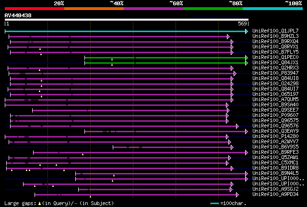The width and height of the screenshot is (307, 207).
Task: Select the UniRef100_P83947 label
Action: pos(275,73)
